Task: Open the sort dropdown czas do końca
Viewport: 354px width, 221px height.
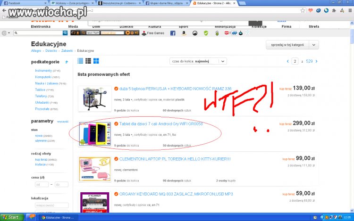Action: pos(198,61)
